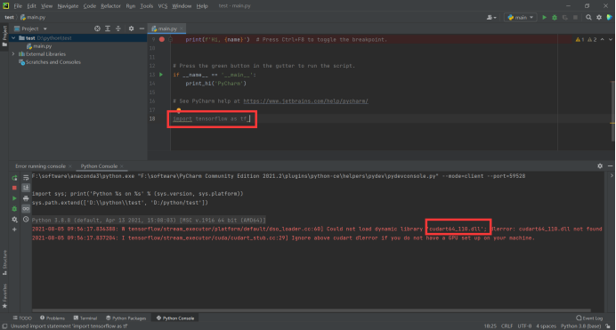Open the Terminal tool window
The width and height of the screenshot is (616, 330).
85,318
